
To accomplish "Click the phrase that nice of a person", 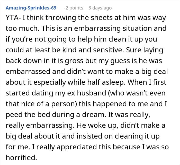I will (40, 104).
